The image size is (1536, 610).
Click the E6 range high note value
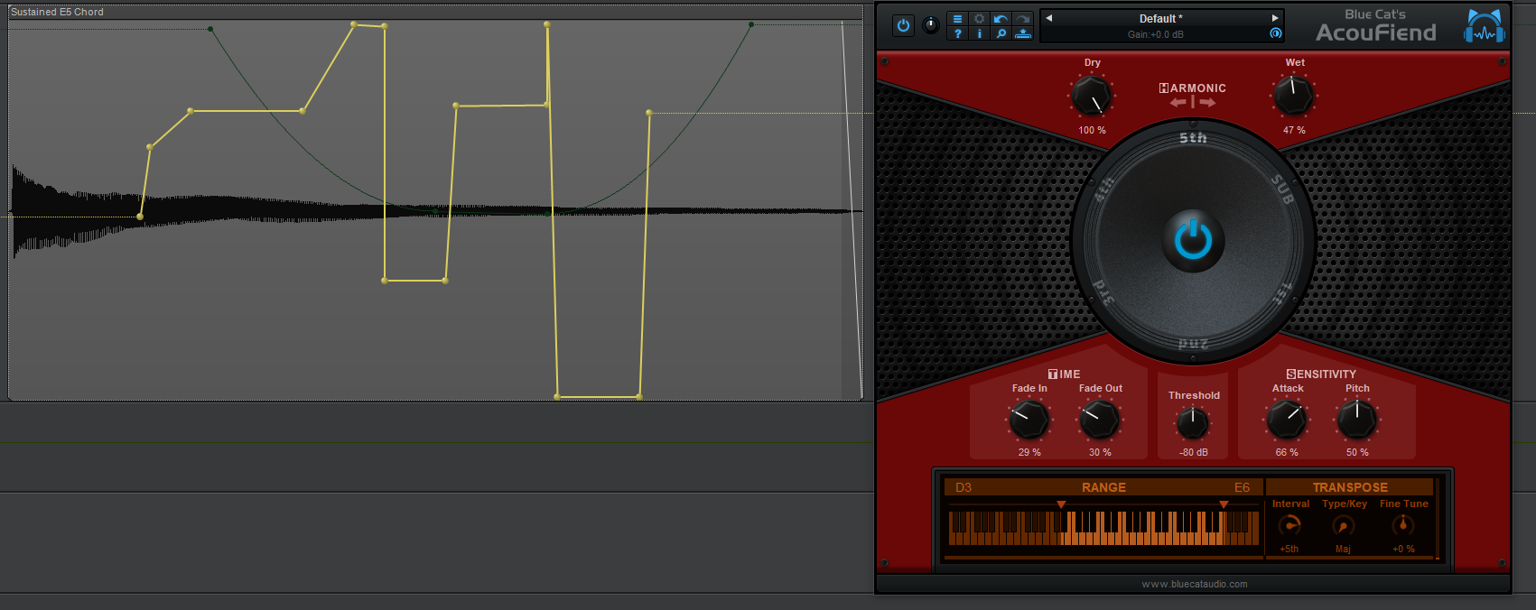click(x=1243, y=487)
